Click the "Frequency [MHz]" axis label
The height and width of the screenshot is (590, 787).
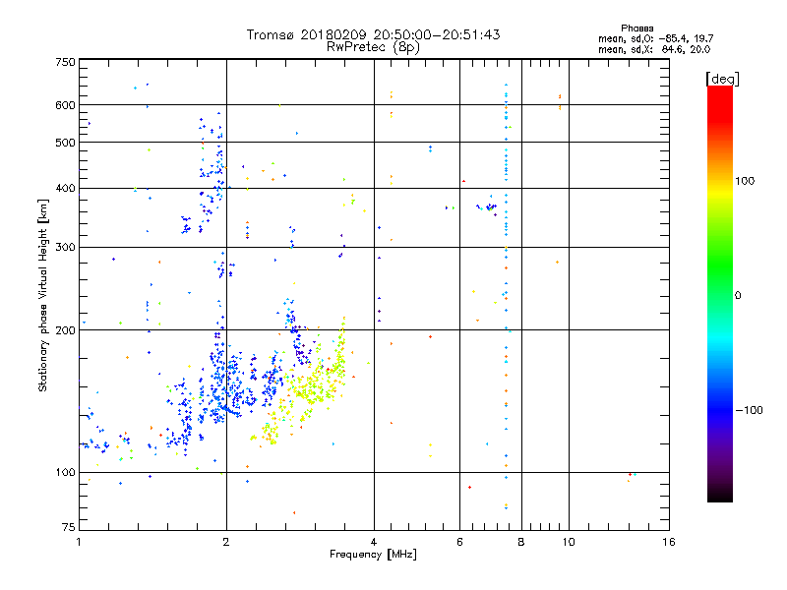point(373,555)
